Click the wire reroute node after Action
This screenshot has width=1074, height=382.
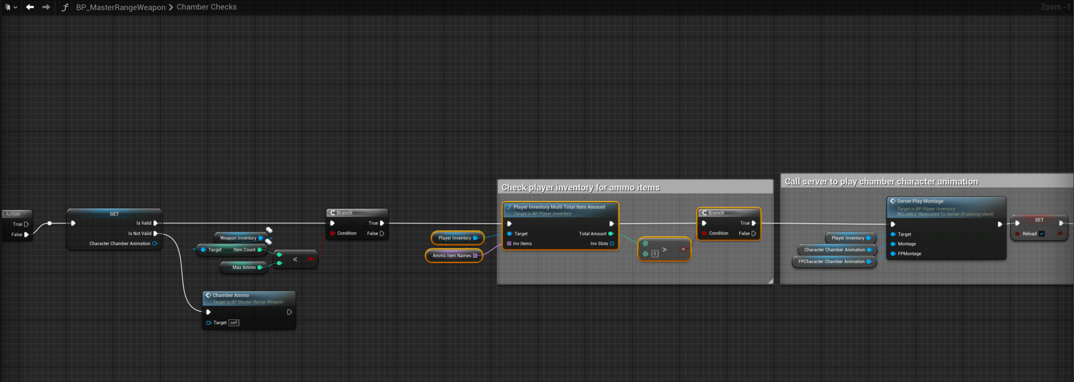pos(50,223)
